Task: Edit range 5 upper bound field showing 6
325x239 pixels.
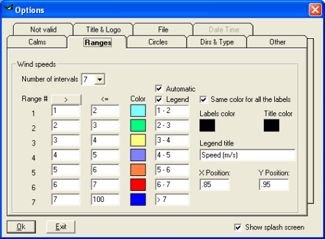Action: 105,170
